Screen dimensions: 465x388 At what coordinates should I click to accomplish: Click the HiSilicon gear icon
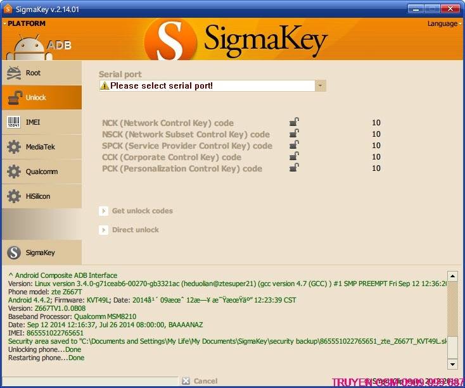click(x=14, y=196)
